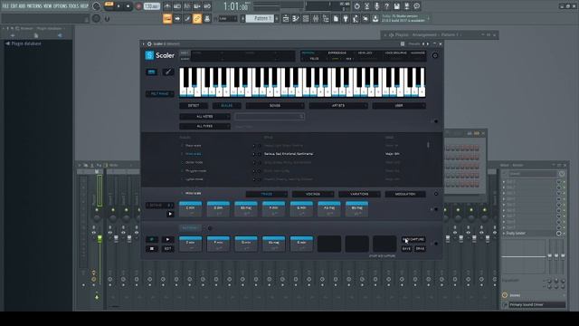Show the Piano roll via toolbar icon

pyautogui.click(x=296, y=18)
